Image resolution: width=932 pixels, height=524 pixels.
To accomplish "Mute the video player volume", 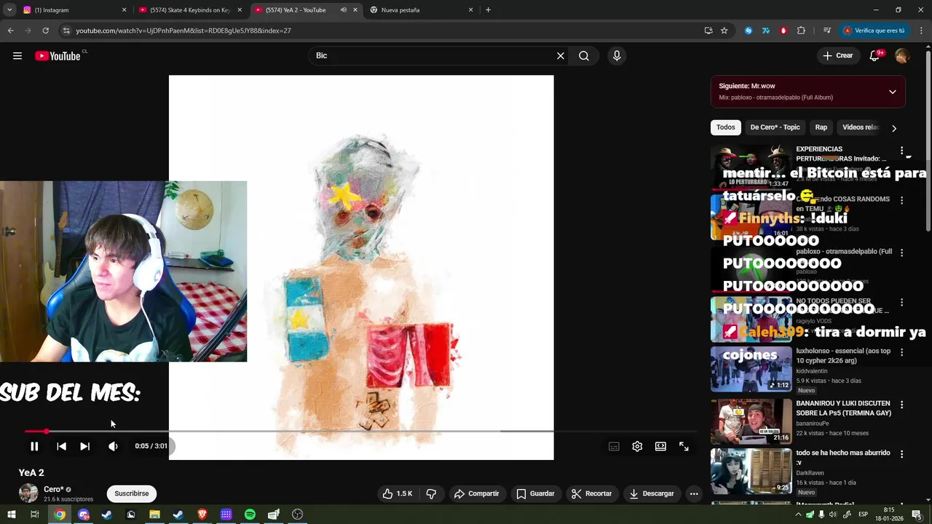I will point(113,446).
